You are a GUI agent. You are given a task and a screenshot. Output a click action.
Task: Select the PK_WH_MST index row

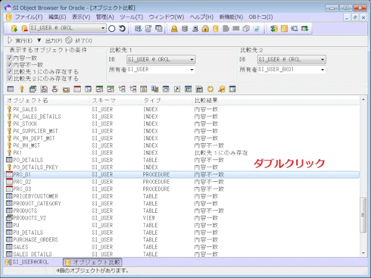(182, 146)
